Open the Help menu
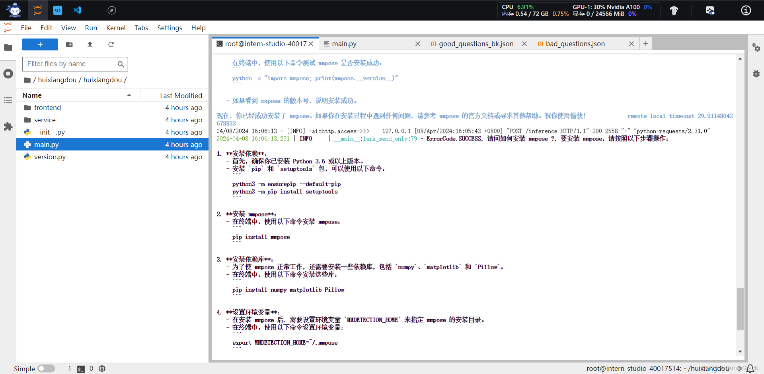 [x=198, y=28]
